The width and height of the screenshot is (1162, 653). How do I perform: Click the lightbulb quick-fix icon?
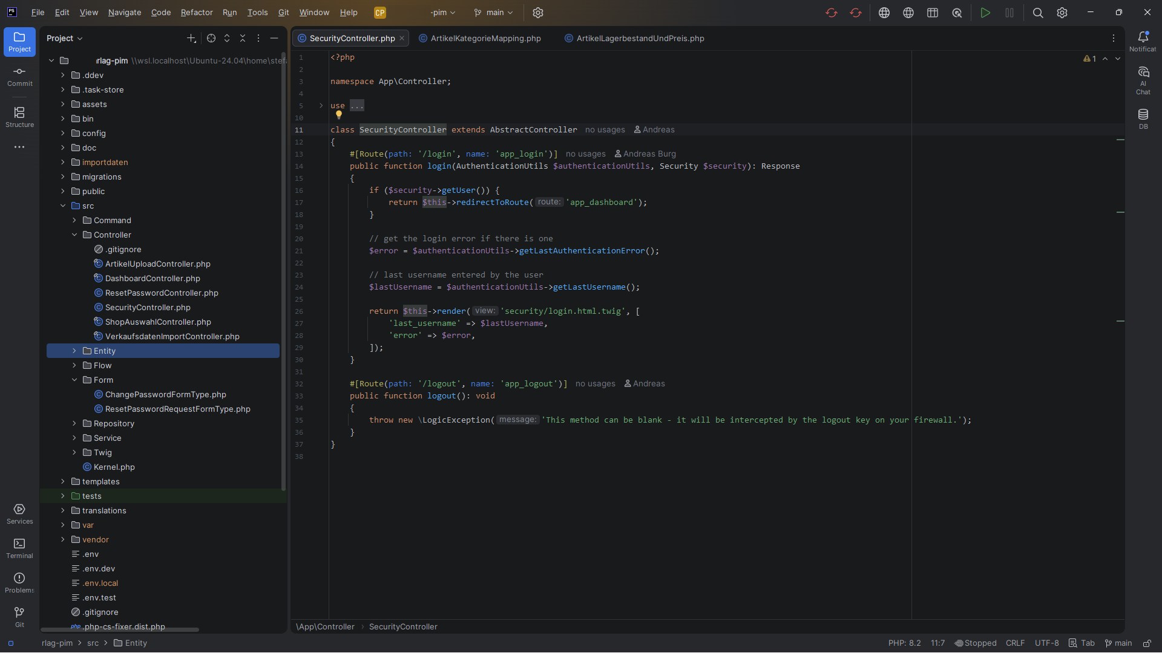[x=339, y=114]
